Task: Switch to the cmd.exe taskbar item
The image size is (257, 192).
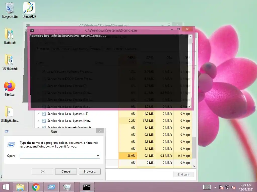Action: click(x=87, y=187)
